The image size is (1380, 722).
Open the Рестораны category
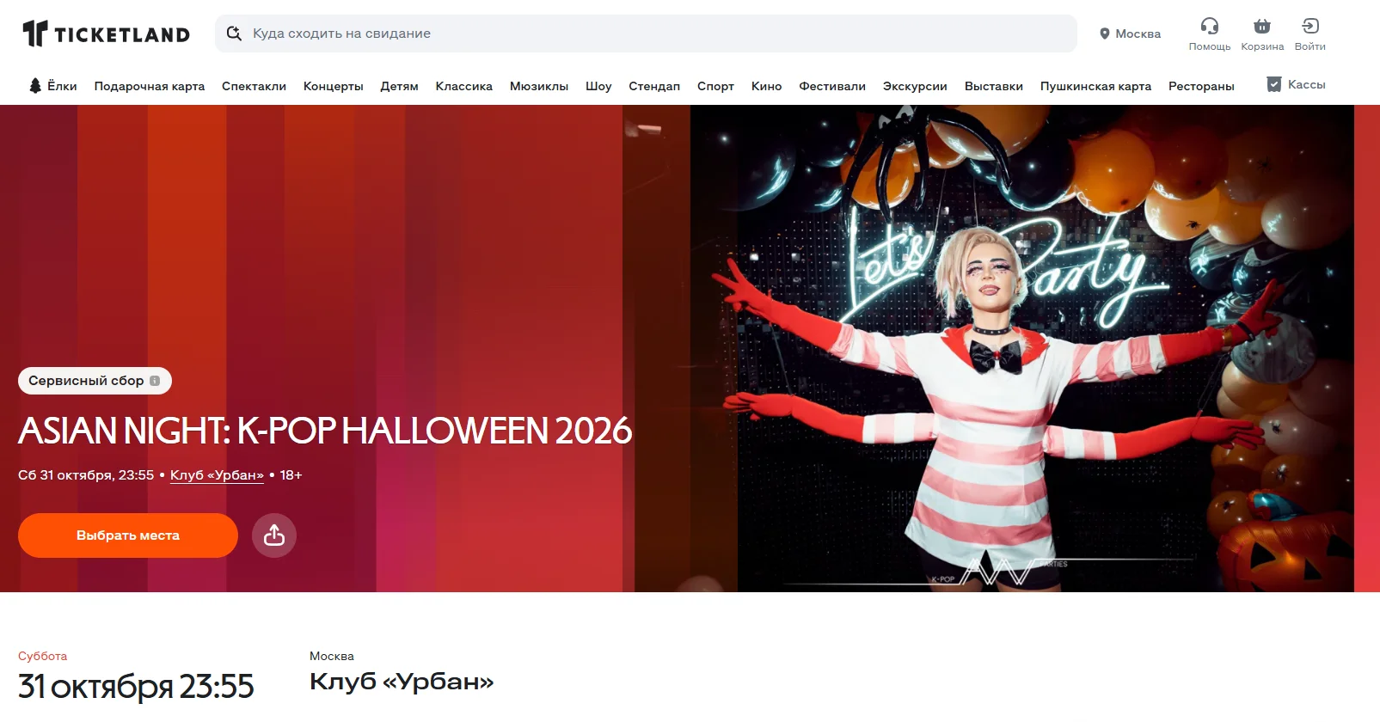point(1201,86)
